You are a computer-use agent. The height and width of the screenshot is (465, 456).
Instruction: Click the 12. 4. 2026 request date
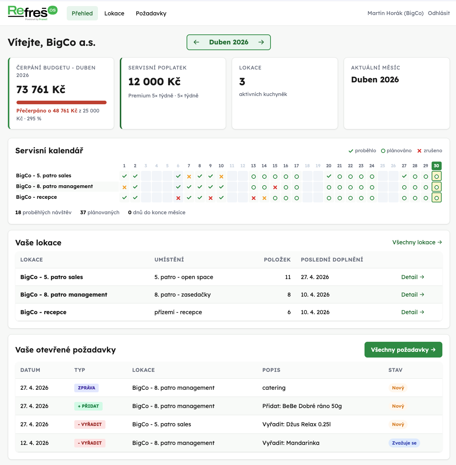[x=34, y=443]
